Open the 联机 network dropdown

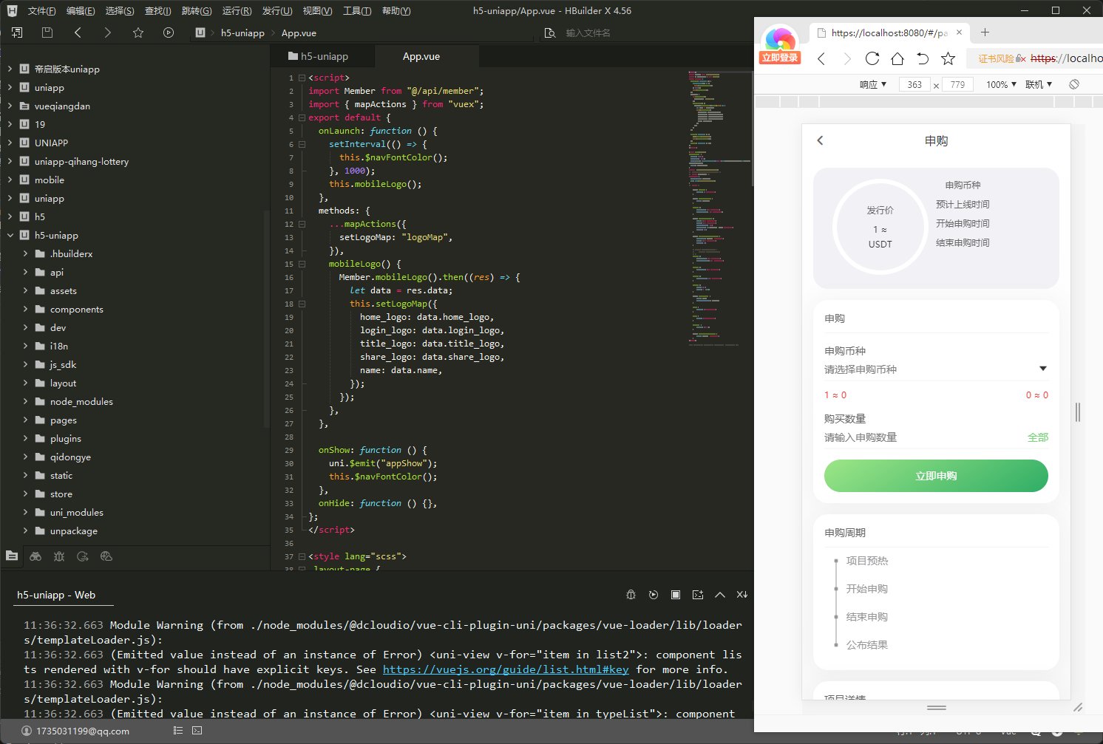coord(1039,84)
